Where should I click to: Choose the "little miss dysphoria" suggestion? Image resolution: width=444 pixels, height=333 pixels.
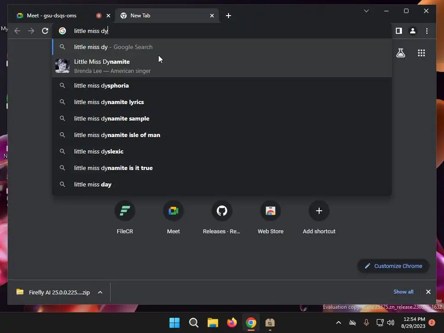tap(222, 85)
